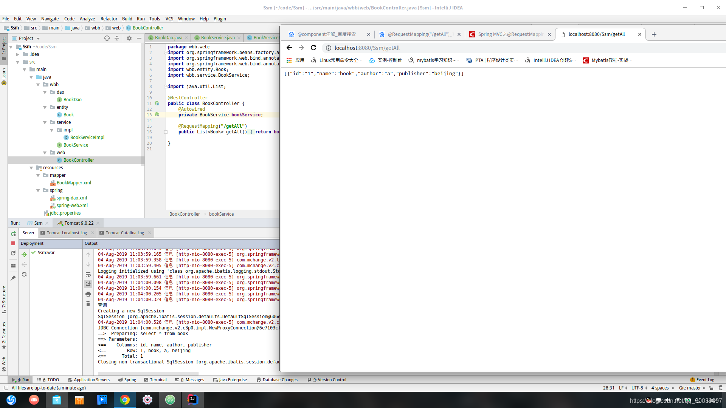The image size is (726, 408).
Task: Expand the .idea folder
Action: click(x=17, y=54)
